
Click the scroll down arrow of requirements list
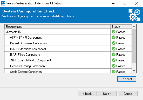pyautogui.click(x=134, y=71)
